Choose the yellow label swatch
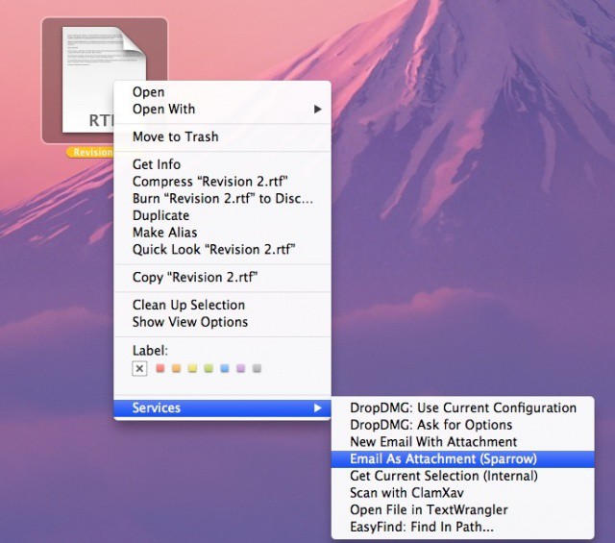The image size is (615, 543). click(x=192, y=368)
